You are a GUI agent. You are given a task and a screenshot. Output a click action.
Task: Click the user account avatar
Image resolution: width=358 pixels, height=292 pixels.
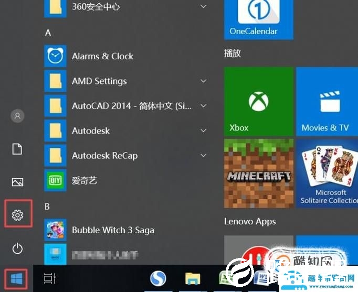(17, 116)
